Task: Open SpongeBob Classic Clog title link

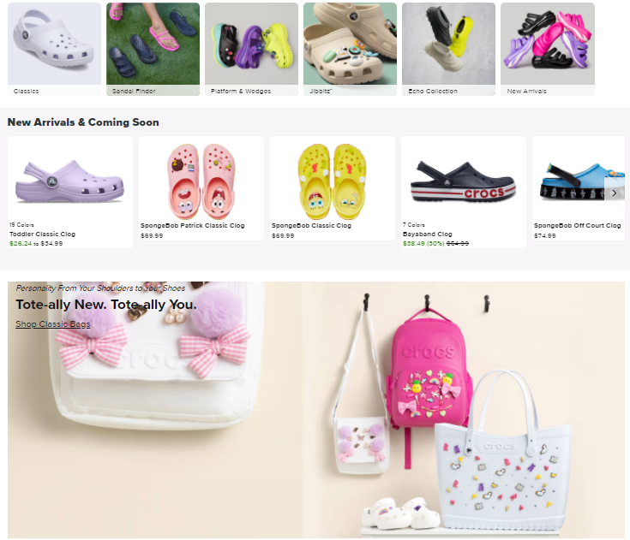Action: point(311,225)
